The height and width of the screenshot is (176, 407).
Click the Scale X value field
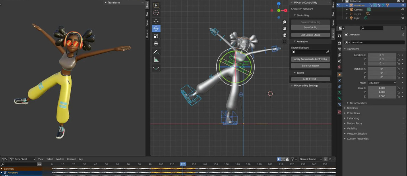(x=382, y=88)
